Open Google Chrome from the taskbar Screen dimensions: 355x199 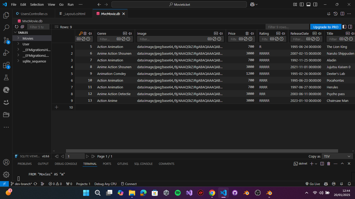coord(212,193)
